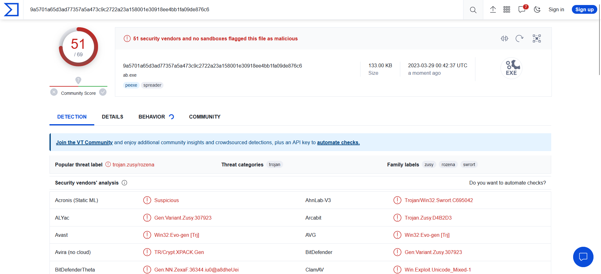
Task: Toggle dark mode moon icon
Action: pyautogui.click(x=537, y=10)
